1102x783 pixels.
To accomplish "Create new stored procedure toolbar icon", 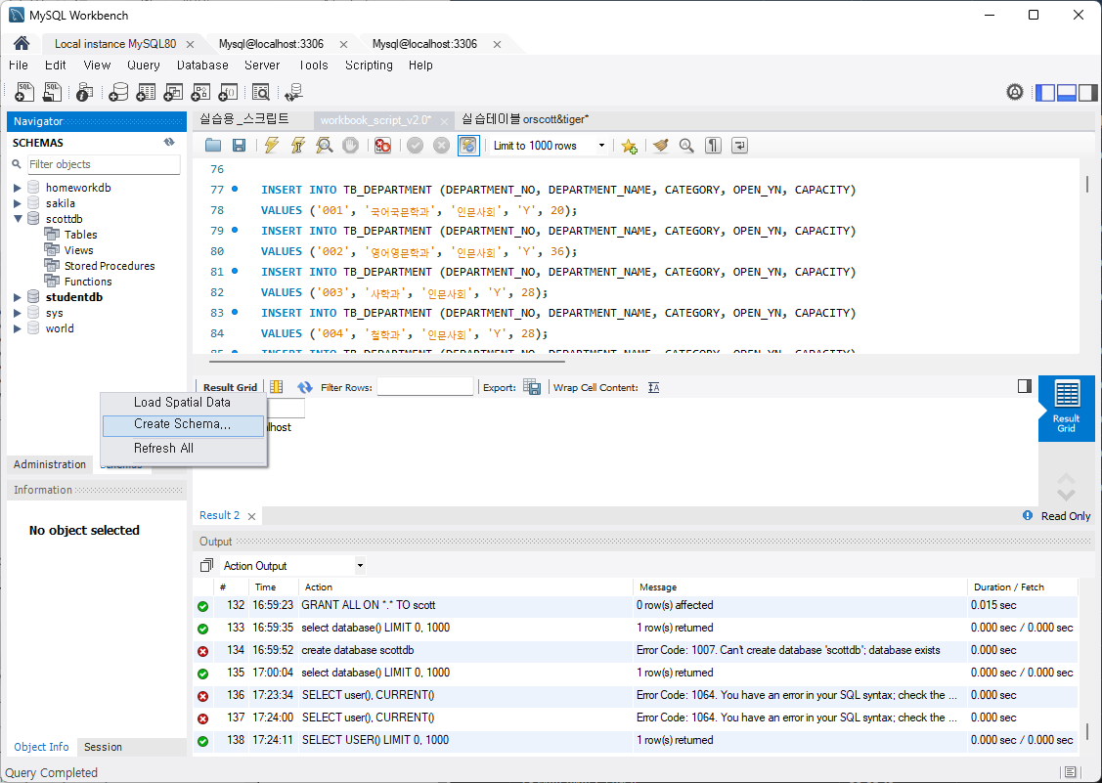I will pyautogui.click(x=200, y=92).
